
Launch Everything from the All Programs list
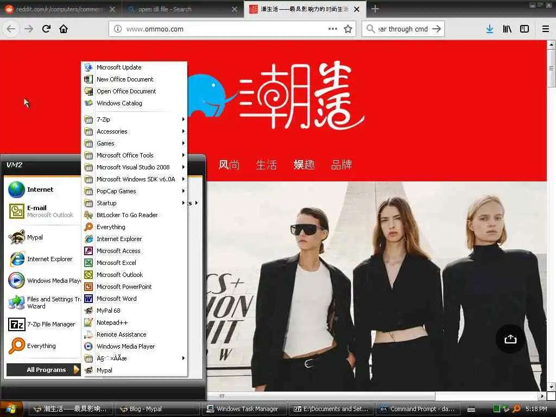click(x=134, y=228)
